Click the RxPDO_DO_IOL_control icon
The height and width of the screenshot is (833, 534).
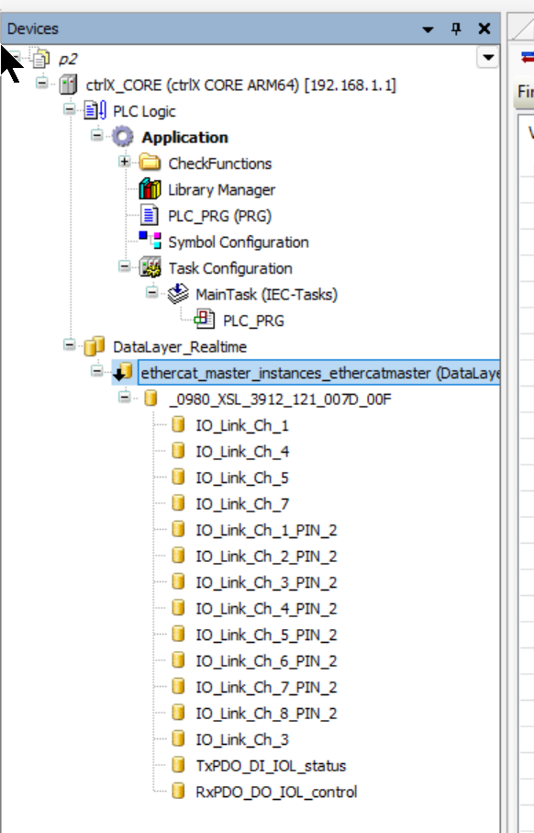(x=178, y=791)
